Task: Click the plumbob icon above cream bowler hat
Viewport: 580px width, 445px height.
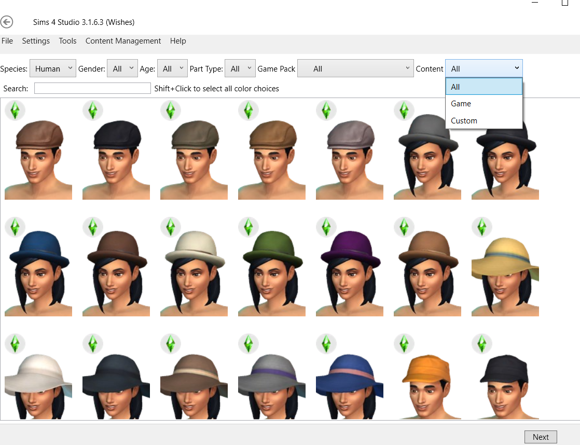Action: (171, 227)
